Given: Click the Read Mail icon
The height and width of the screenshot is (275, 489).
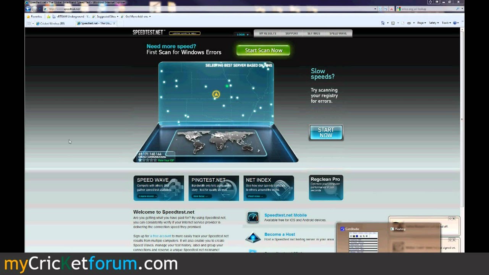Looking at the screenshot, I should click(403, 23).
